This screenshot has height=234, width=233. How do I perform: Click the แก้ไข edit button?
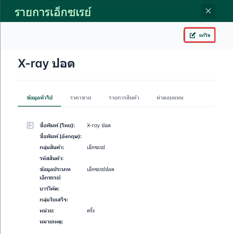click(200, 36)
